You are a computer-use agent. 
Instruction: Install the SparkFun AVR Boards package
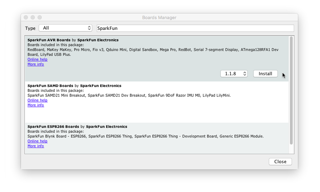pos(265,74)
